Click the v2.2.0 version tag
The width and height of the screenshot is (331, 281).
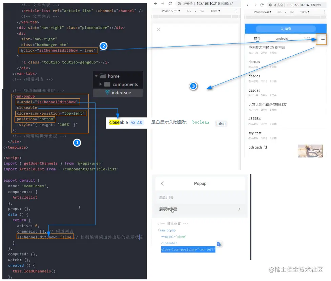(x=137, y=123)
